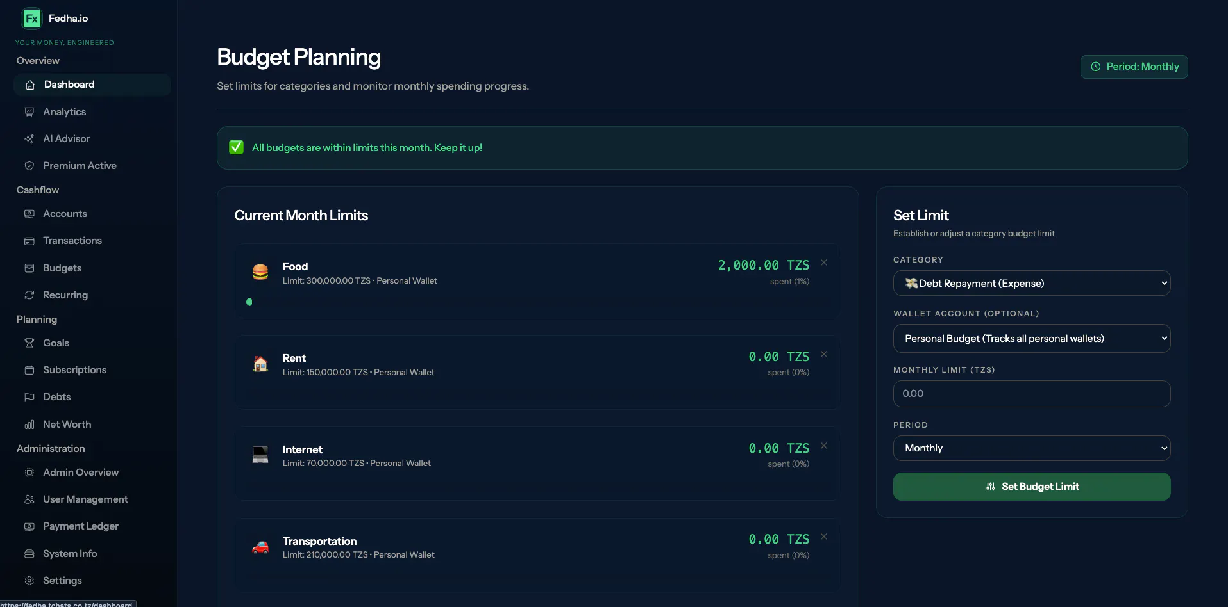The image size is (1228, 607).
Task: Remove the Internet budget limit
Action: pyautogui.click(x=824, y=446)
